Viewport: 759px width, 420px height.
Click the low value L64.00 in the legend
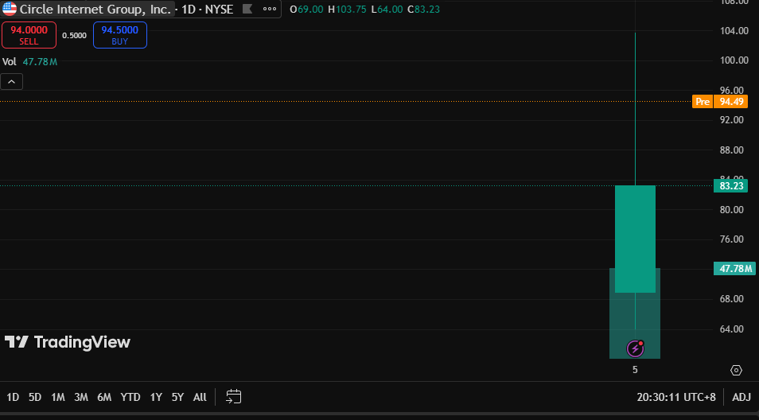tap(387, 10)
